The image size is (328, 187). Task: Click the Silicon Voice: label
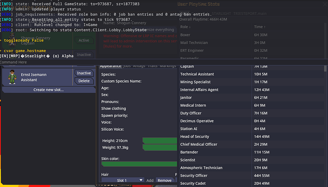tap(113, 129)
